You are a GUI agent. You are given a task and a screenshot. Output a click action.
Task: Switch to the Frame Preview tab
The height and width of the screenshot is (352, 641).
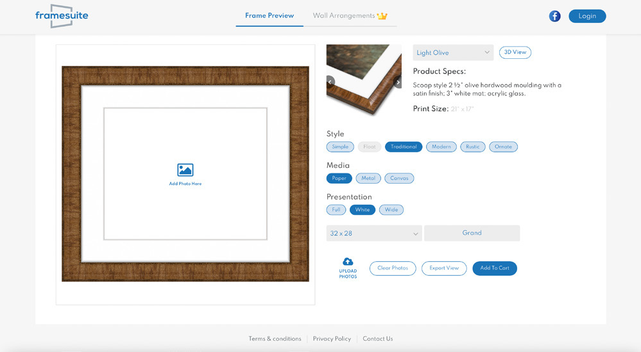pos(269,15)
